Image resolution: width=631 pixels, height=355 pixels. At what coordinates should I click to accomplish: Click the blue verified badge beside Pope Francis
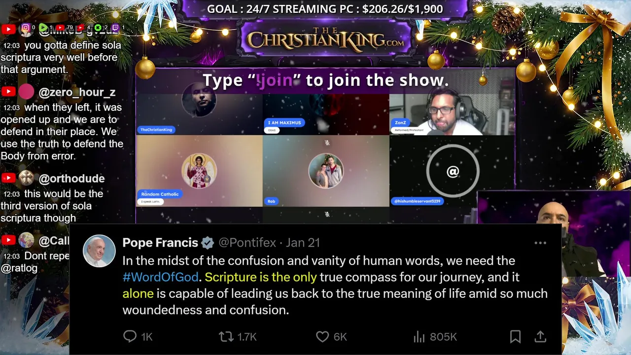208,243
